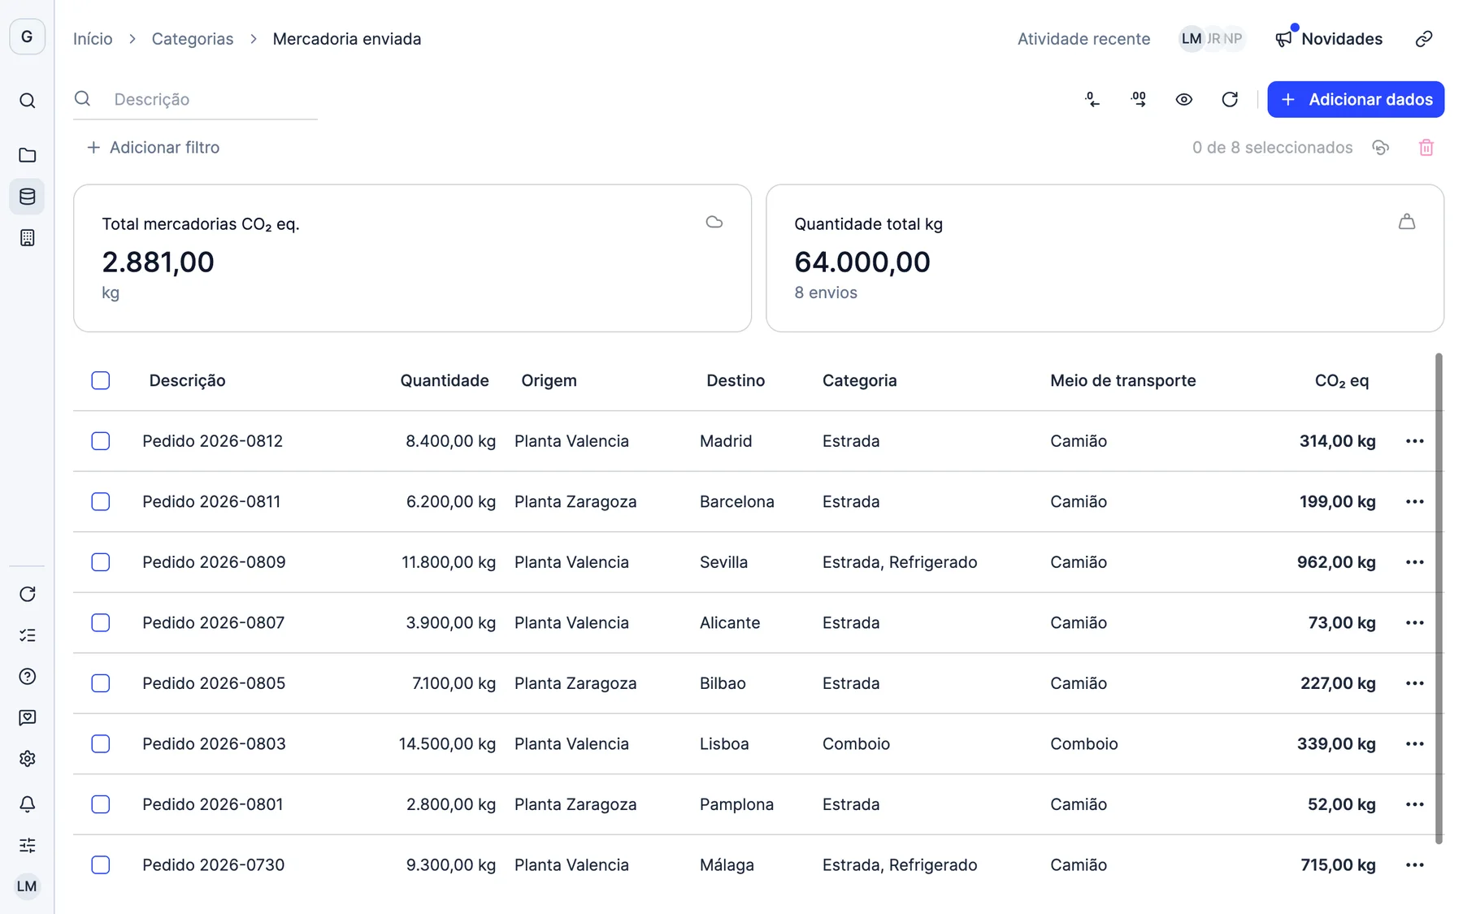The width and height of the screenshot is (1463, 914).
Task: Click the decrease decimals icon
Action: pyautogui.click(x=1092, y=99)
